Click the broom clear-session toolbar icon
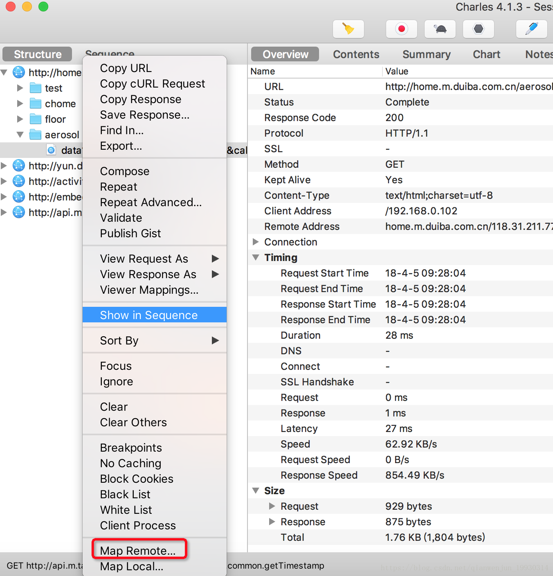The height and width of the screenshot is (576, 553). coord(348,29)
